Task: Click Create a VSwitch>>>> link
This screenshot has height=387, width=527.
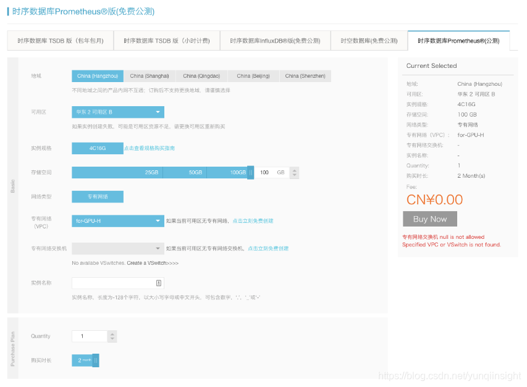Action: [153, 263]
